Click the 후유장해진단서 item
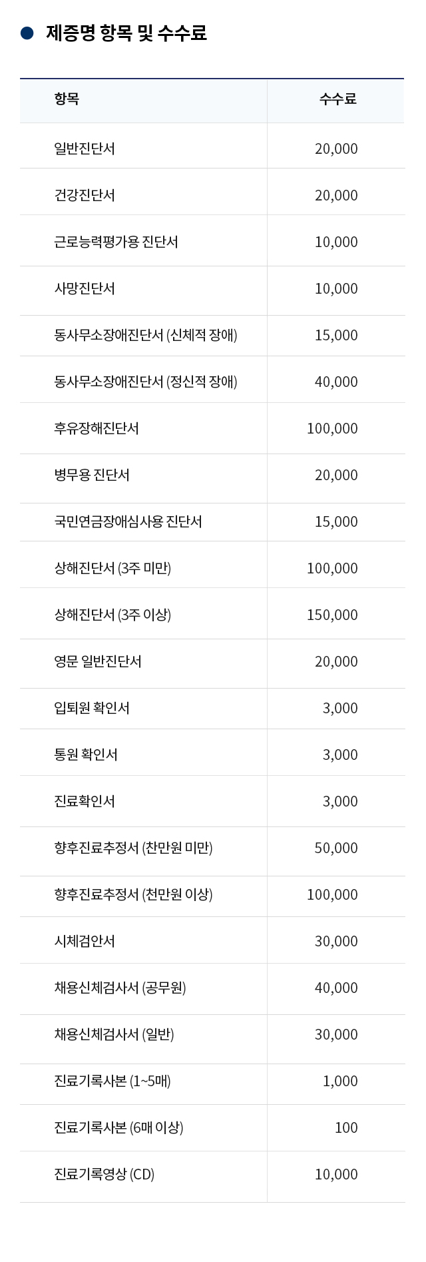The width and height of the screenshot is (426, 1262). click(97, 428)
